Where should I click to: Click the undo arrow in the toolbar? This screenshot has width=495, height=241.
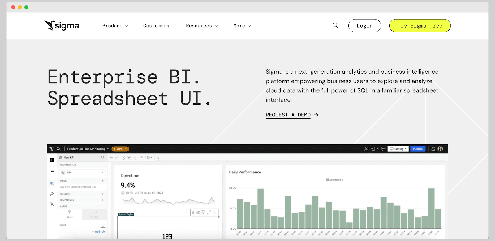112,158
